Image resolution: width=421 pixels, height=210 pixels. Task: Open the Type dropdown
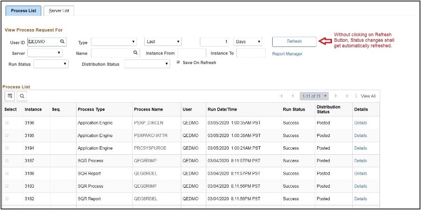(x=114, y=42)
